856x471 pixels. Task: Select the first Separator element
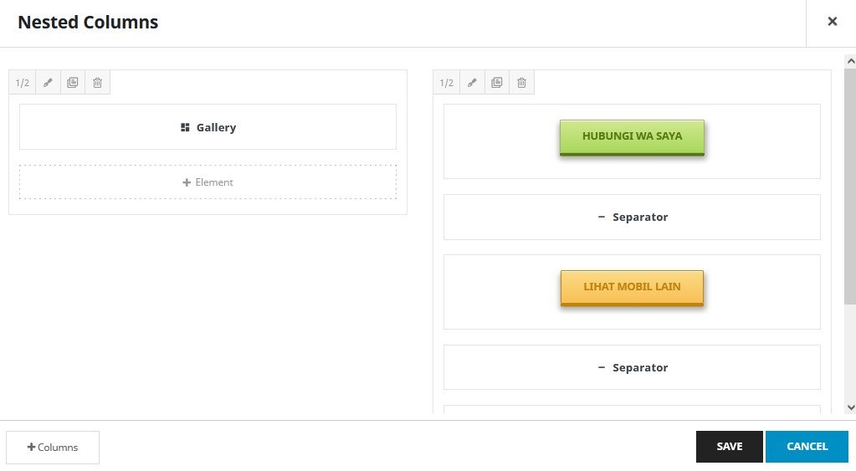point(632,217)
